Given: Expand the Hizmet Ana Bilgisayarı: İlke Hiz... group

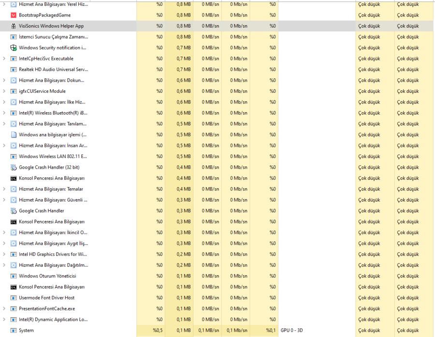Looking at the screenshot, I should pos(4,102).
